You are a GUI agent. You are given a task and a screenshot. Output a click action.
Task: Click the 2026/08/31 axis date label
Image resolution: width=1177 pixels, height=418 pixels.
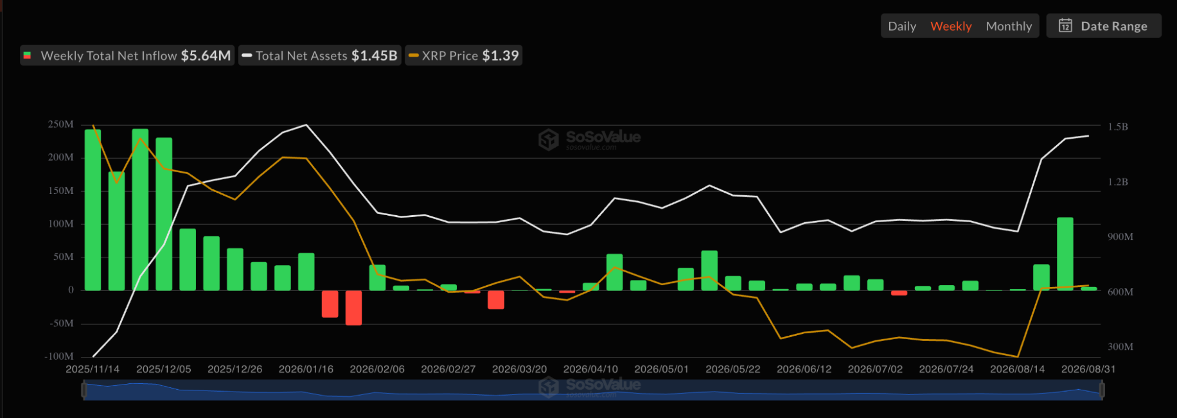pos(1088,369)
